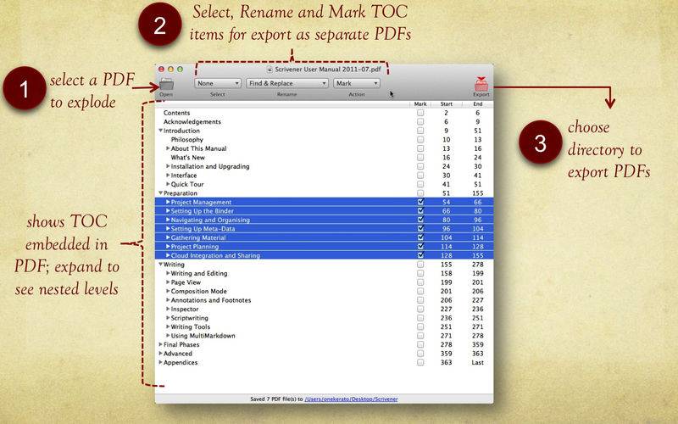Click the yellow minimize window button
The image size is (678, 424).
170,70
